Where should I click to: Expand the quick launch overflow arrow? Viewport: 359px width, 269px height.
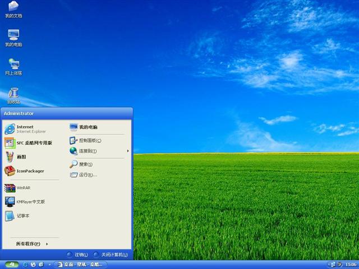49,265
